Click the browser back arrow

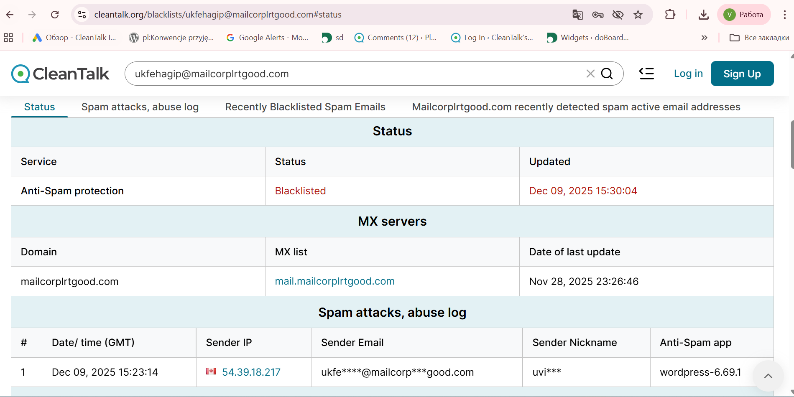pyautogui.click(x=10, y=15)
